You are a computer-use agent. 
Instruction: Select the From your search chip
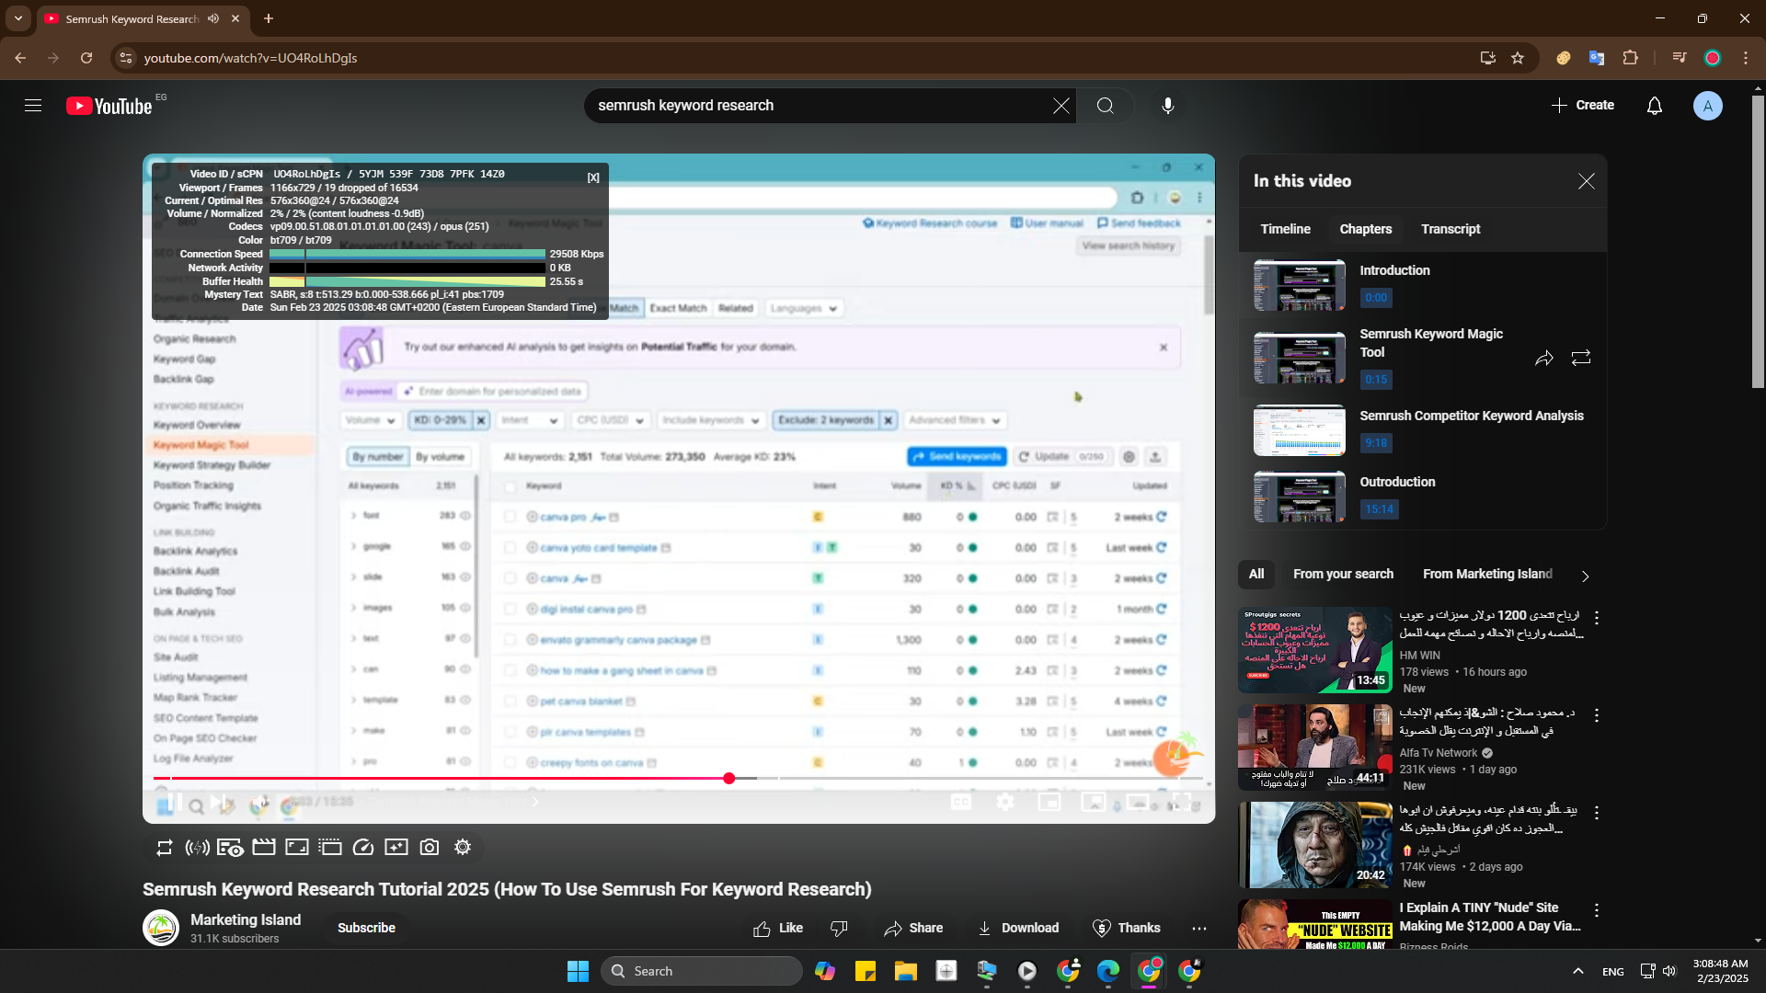(1343, 574)
